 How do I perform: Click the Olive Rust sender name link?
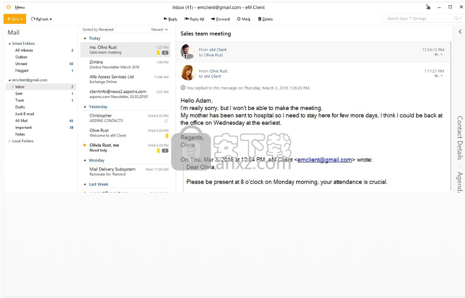(x=219, y=71)
